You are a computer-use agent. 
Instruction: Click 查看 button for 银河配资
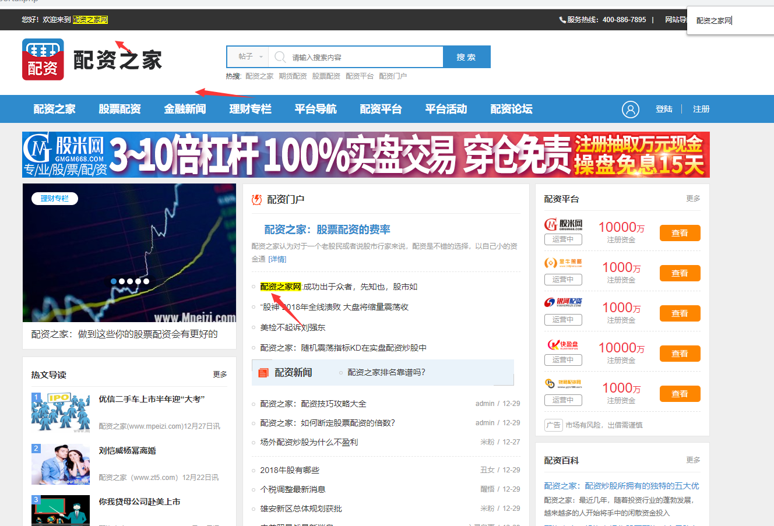[680, 313]
